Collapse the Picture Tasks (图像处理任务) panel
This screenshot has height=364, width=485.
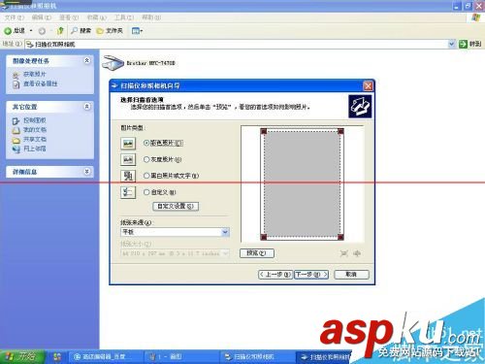coord(86,60)
